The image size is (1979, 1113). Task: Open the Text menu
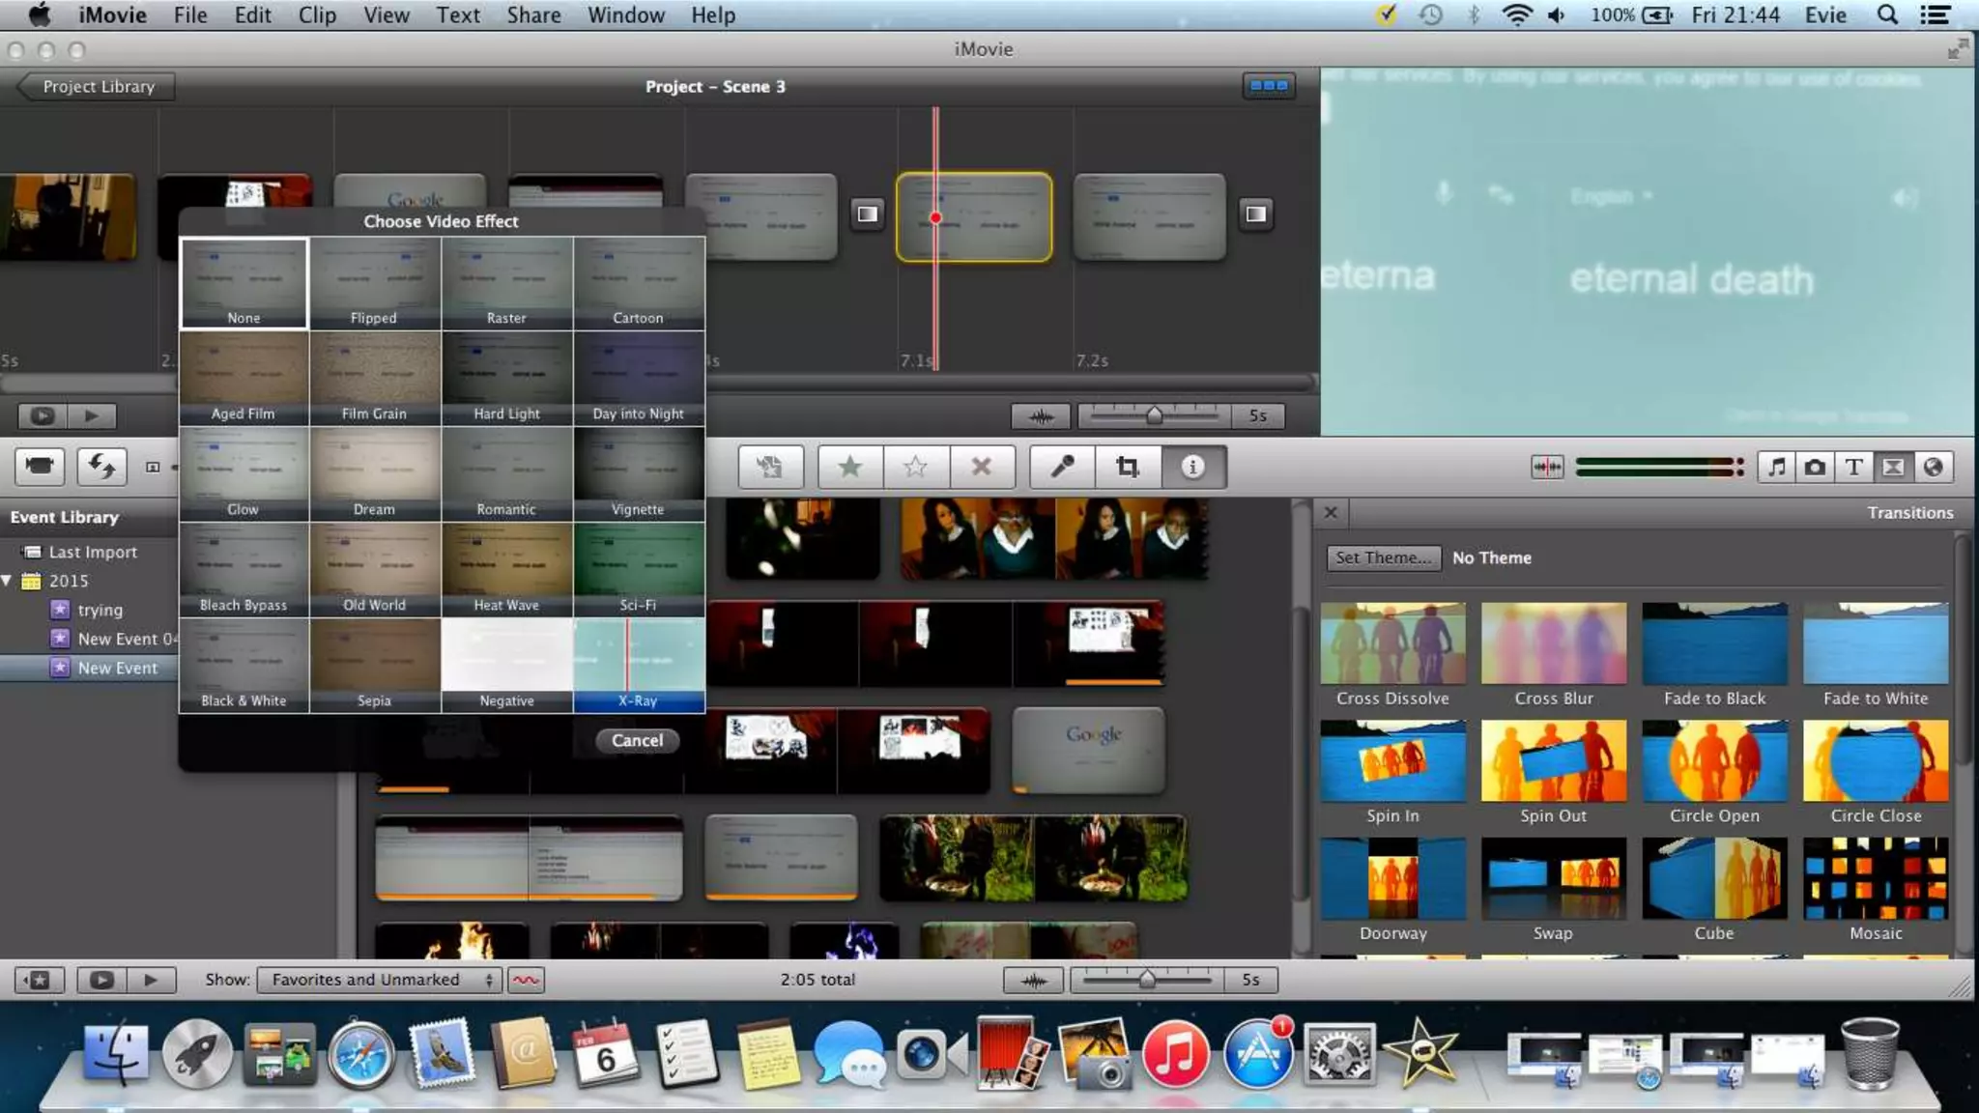pos(458,15)
